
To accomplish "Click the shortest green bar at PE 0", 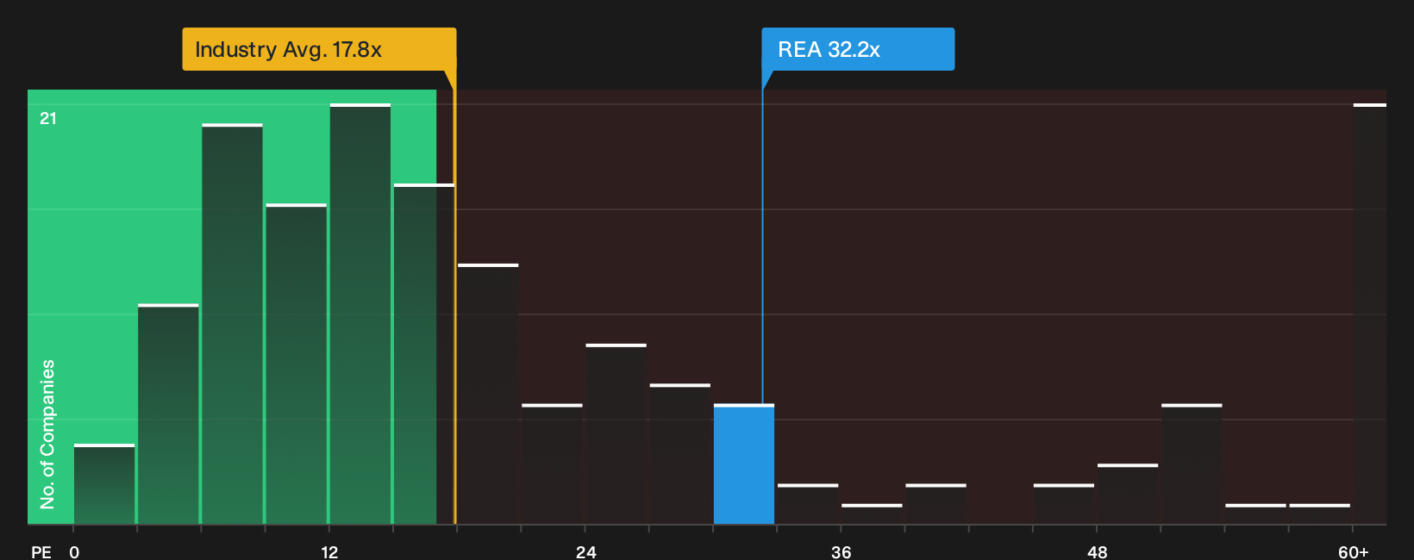I will [104, 484].
